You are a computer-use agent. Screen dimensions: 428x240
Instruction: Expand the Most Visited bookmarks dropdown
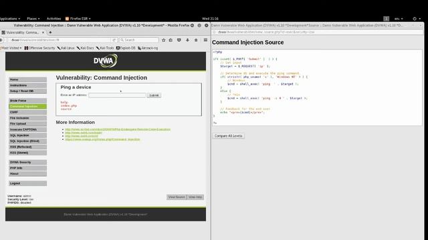(x=11, y=48)
